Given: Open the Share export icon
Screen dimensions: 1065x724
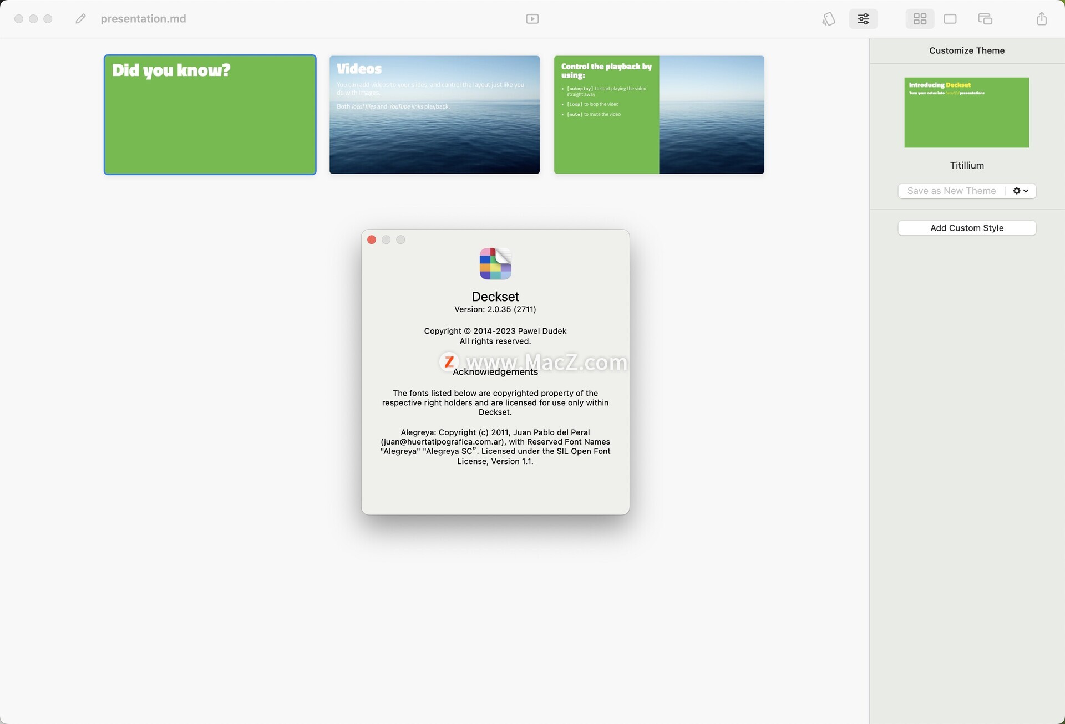Looking at the screenshot, I should [1041, 19].
